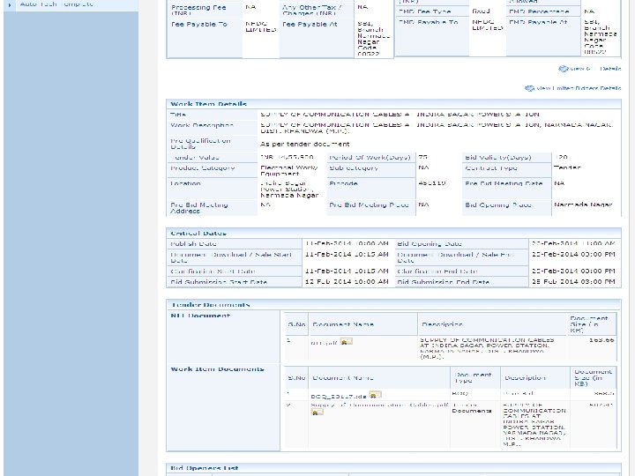
Task: Click the icon before View GTE Details
Action: coord(563,69)
